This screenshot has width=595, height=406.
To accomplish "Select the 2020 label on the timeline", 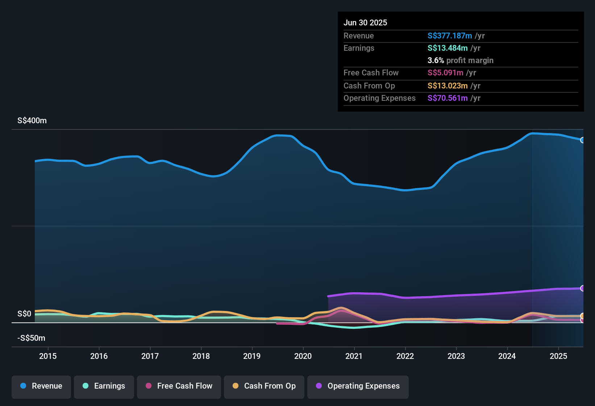I will pyautogui.click(x=303, y=356).
